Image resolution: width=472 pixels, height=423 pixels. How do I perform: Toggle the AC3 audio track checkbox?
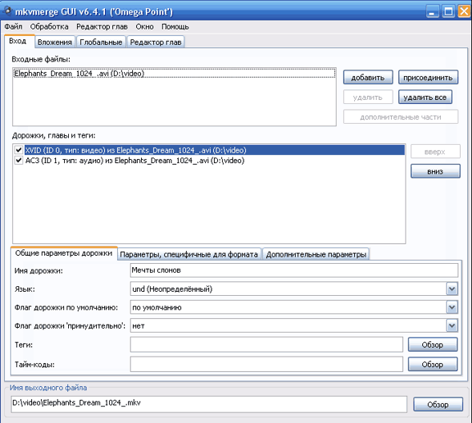pos(18,160)
